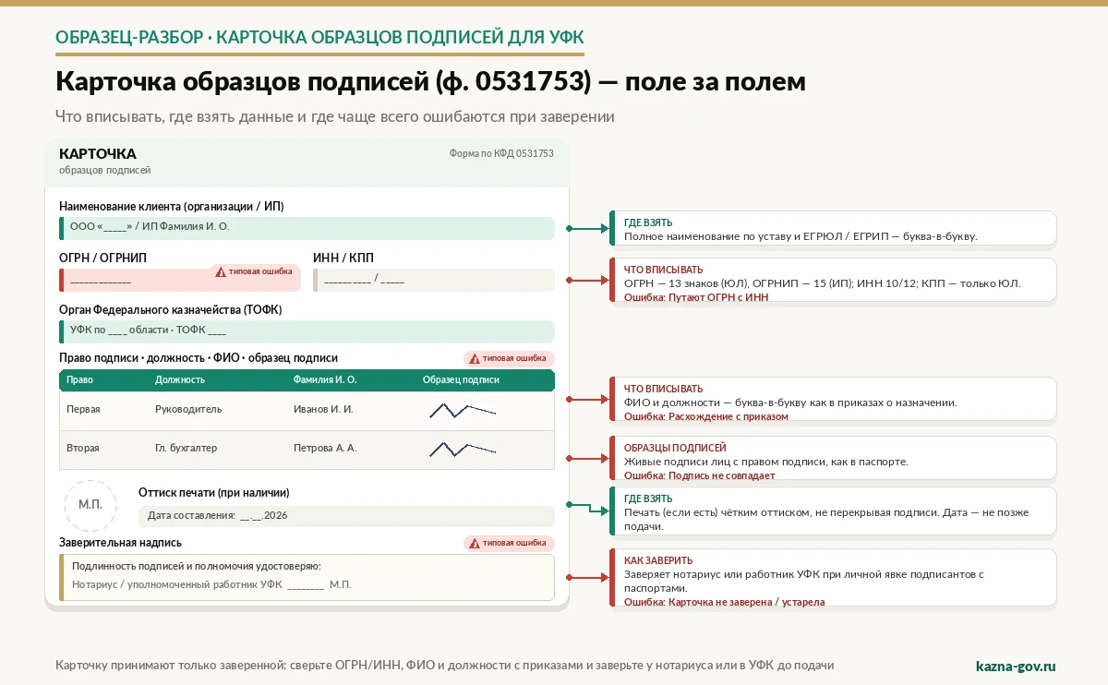The image size is (1108, 685).
Task: Click the green connector dot at the client name field
Action: coord(569,228)
